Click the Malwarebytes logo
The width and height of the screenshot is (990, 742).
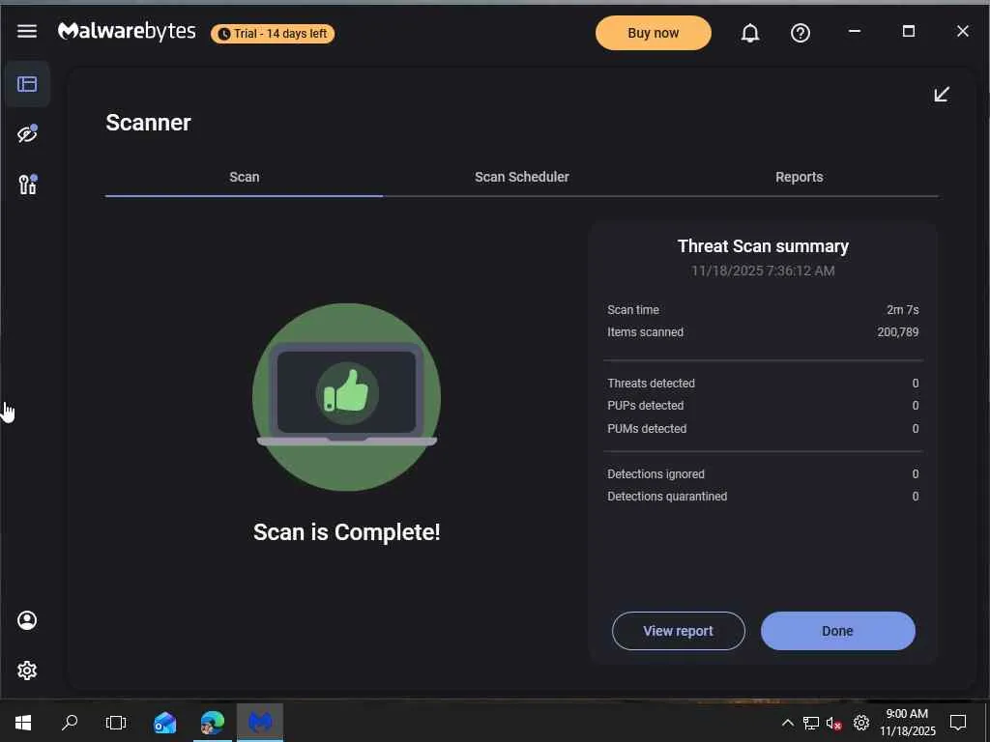(x=127, y=32)
